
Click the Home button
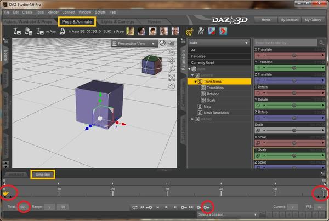266,20
